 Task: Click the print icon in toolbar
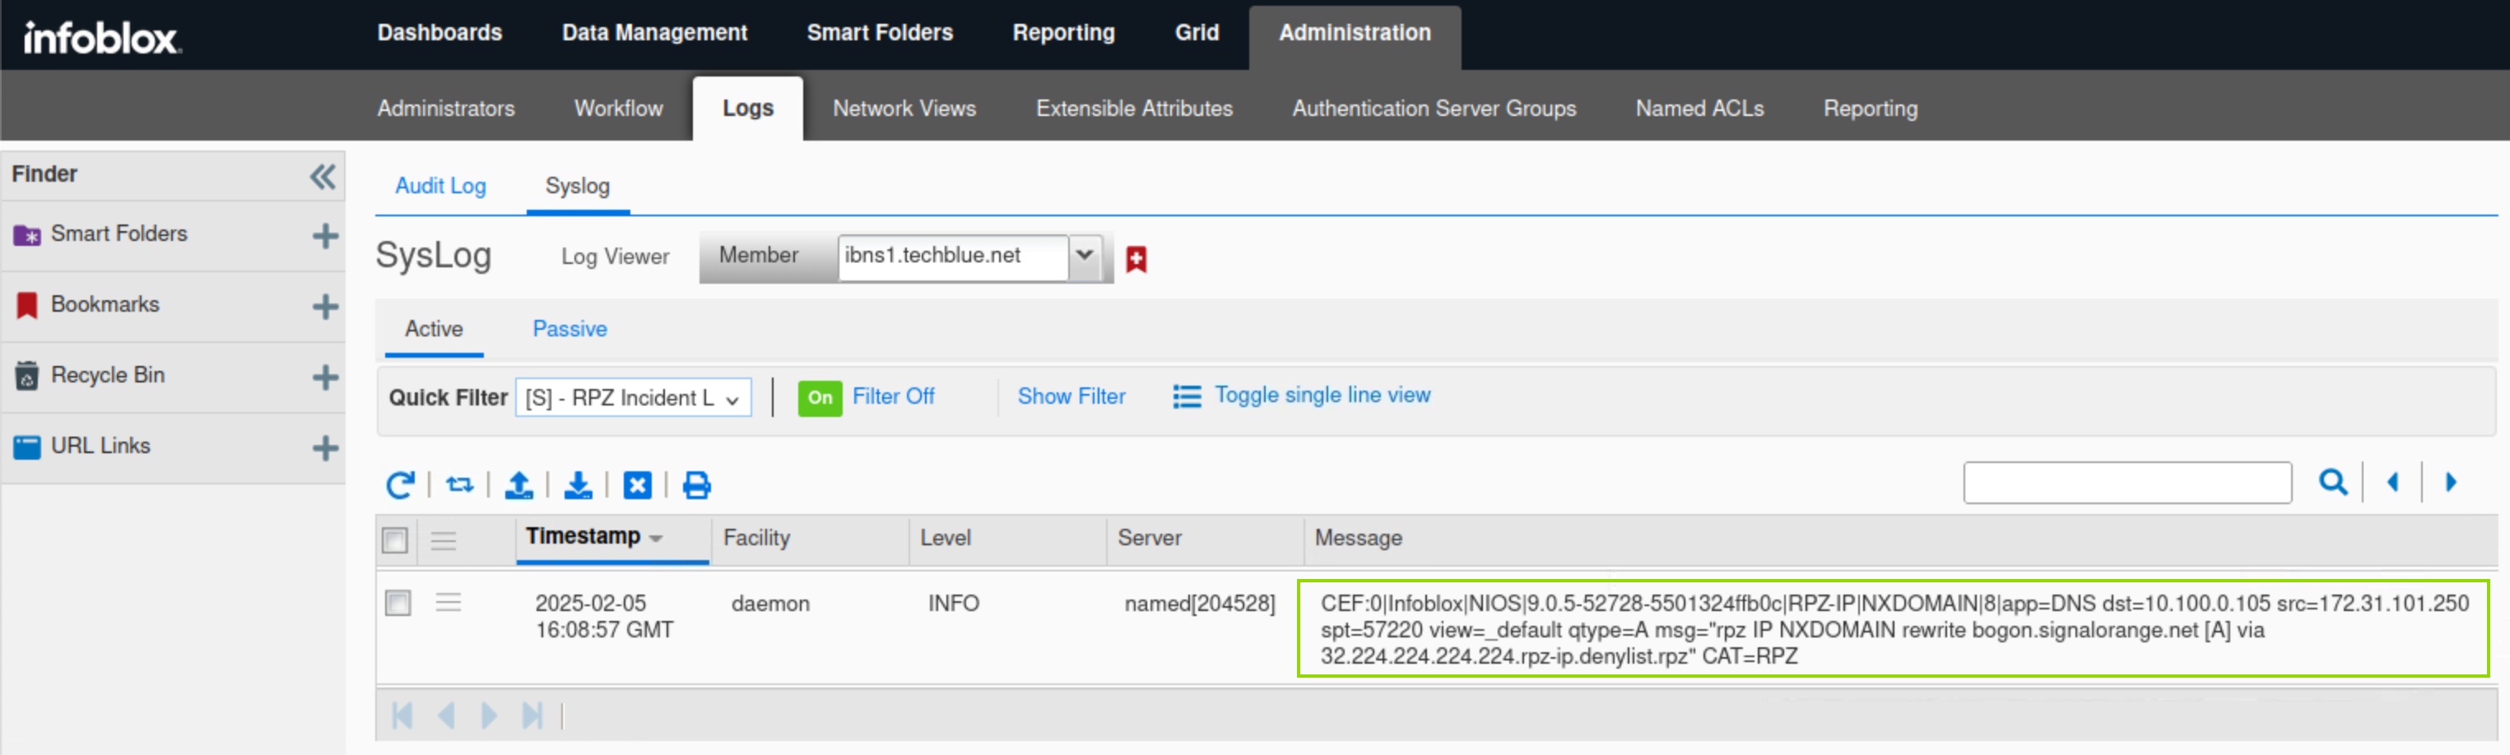(x=695, y=484)
